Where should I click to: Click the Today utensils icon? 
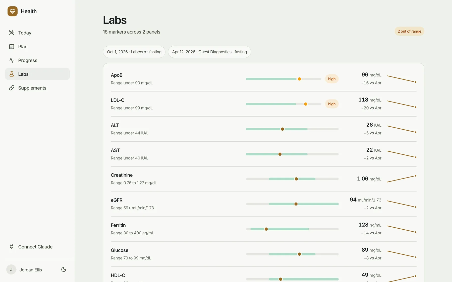[12, 33]
